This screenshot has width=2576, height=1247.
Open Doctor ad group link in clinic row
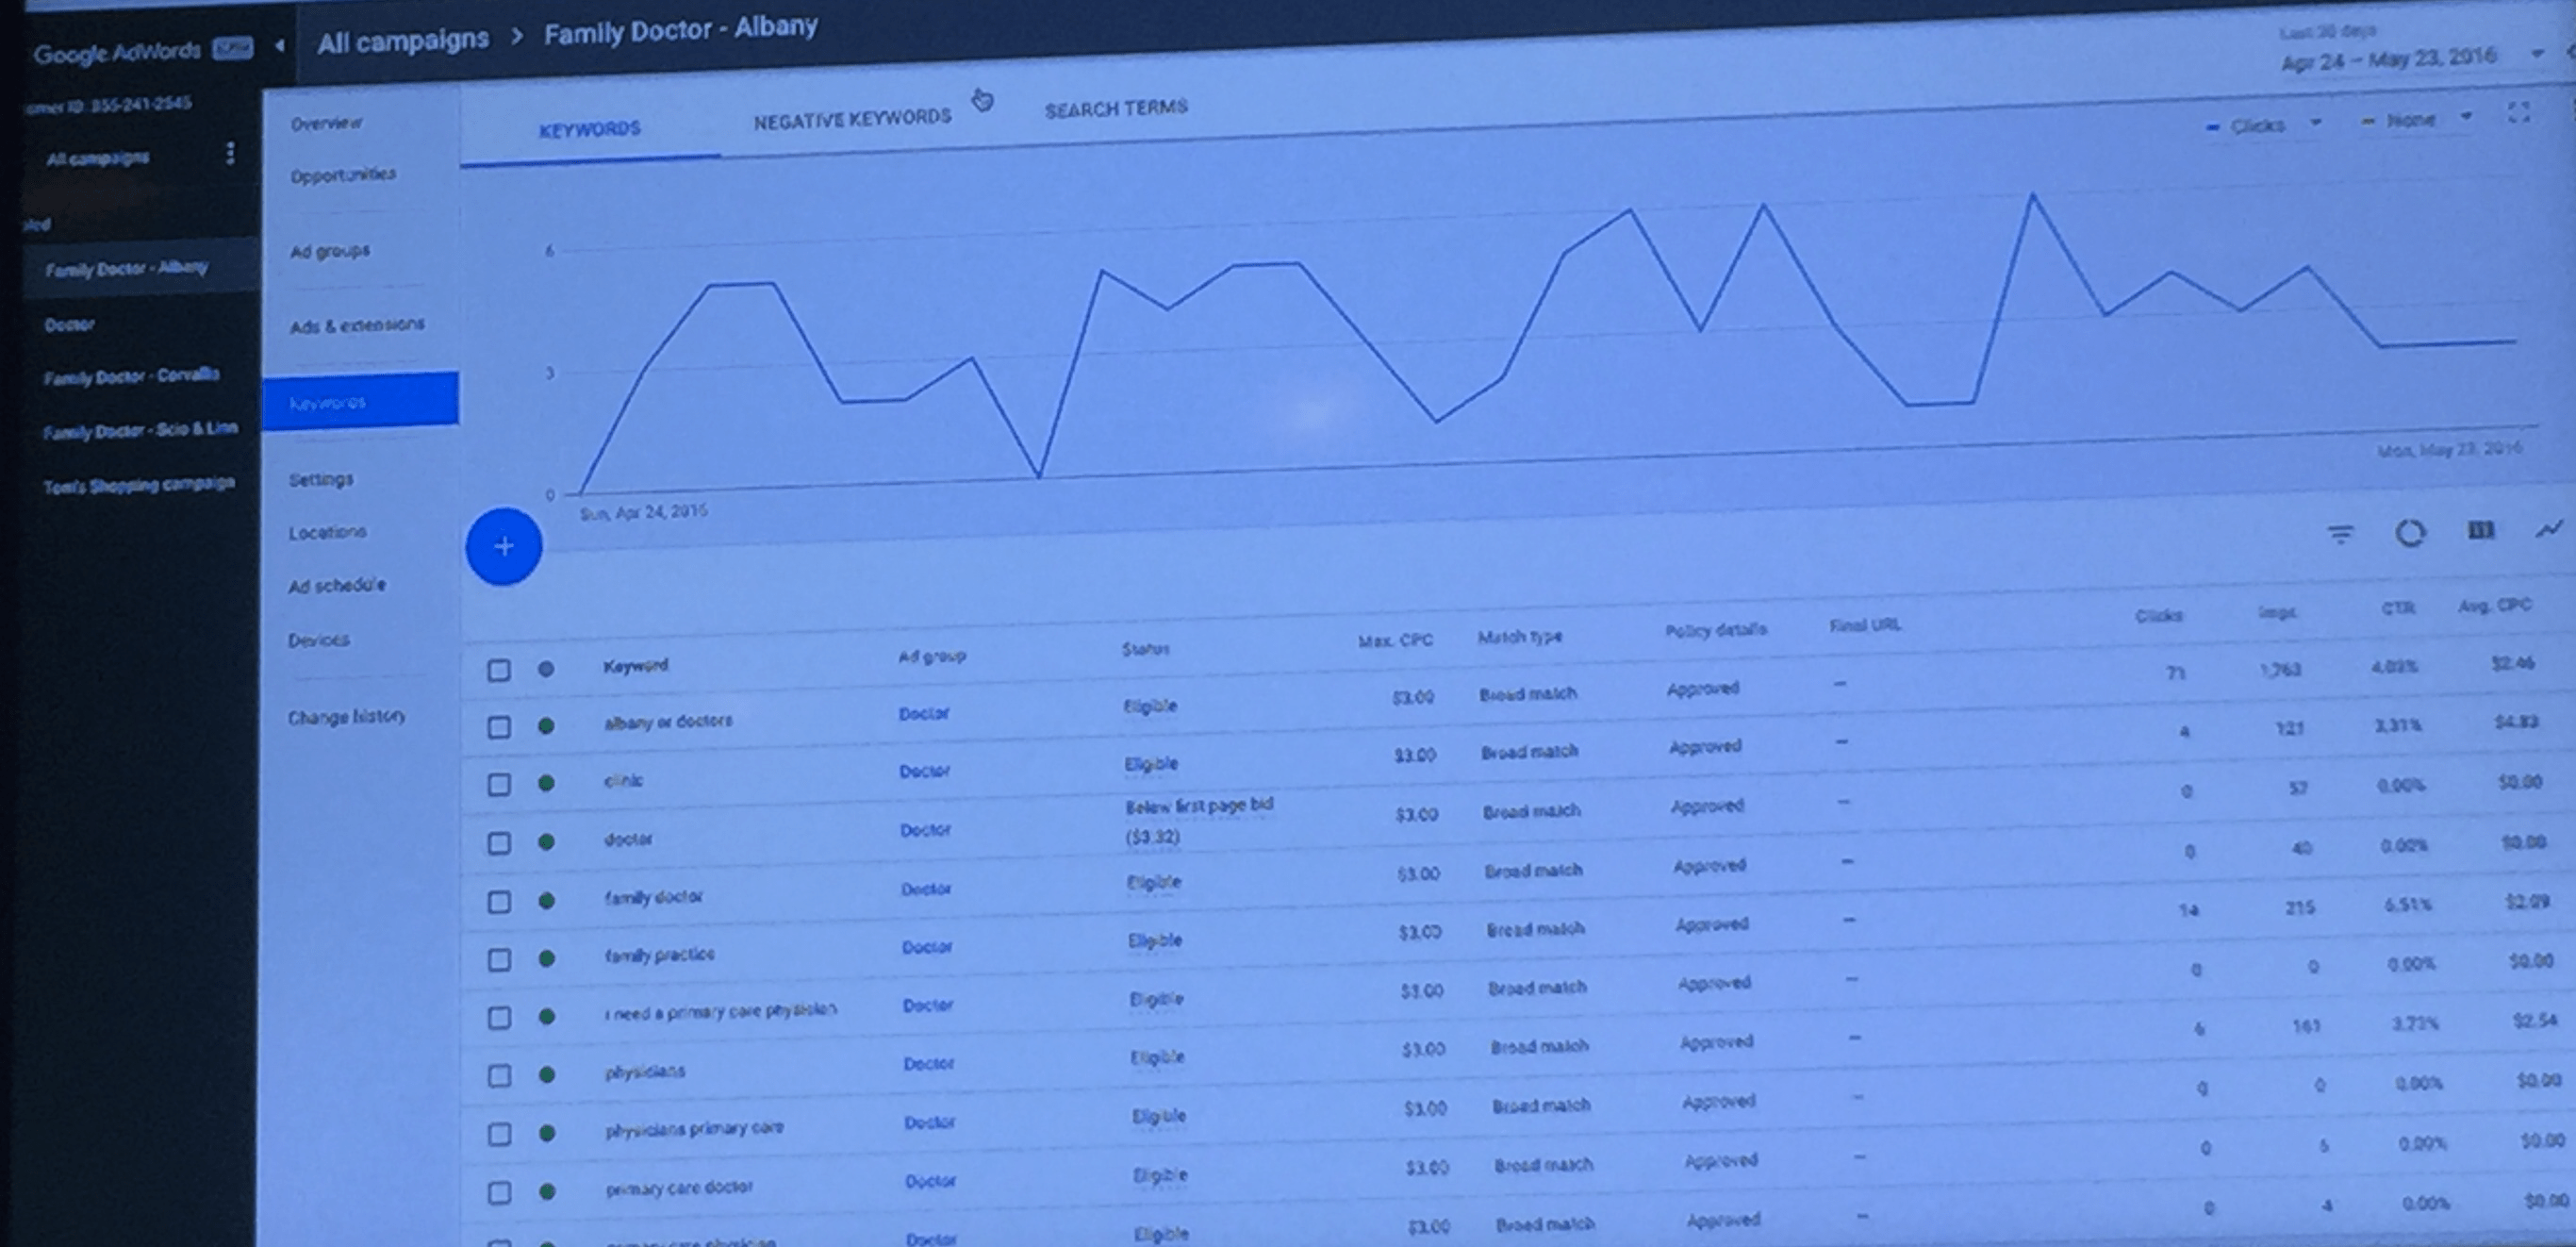tap(924, 771)
